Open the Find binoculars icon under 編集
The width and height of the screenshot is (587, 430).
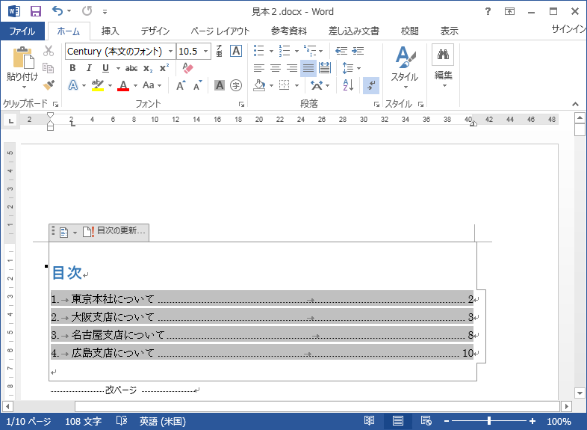click(443, 55)
